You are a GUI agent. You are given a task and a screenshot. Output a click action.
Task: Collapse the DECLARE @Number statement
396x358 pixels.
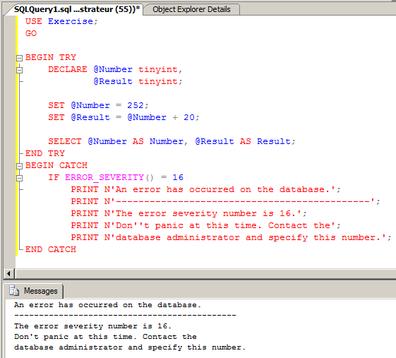click(20, 70)
